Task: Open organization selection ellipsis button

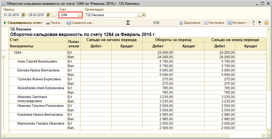Action: coord(140,15)
